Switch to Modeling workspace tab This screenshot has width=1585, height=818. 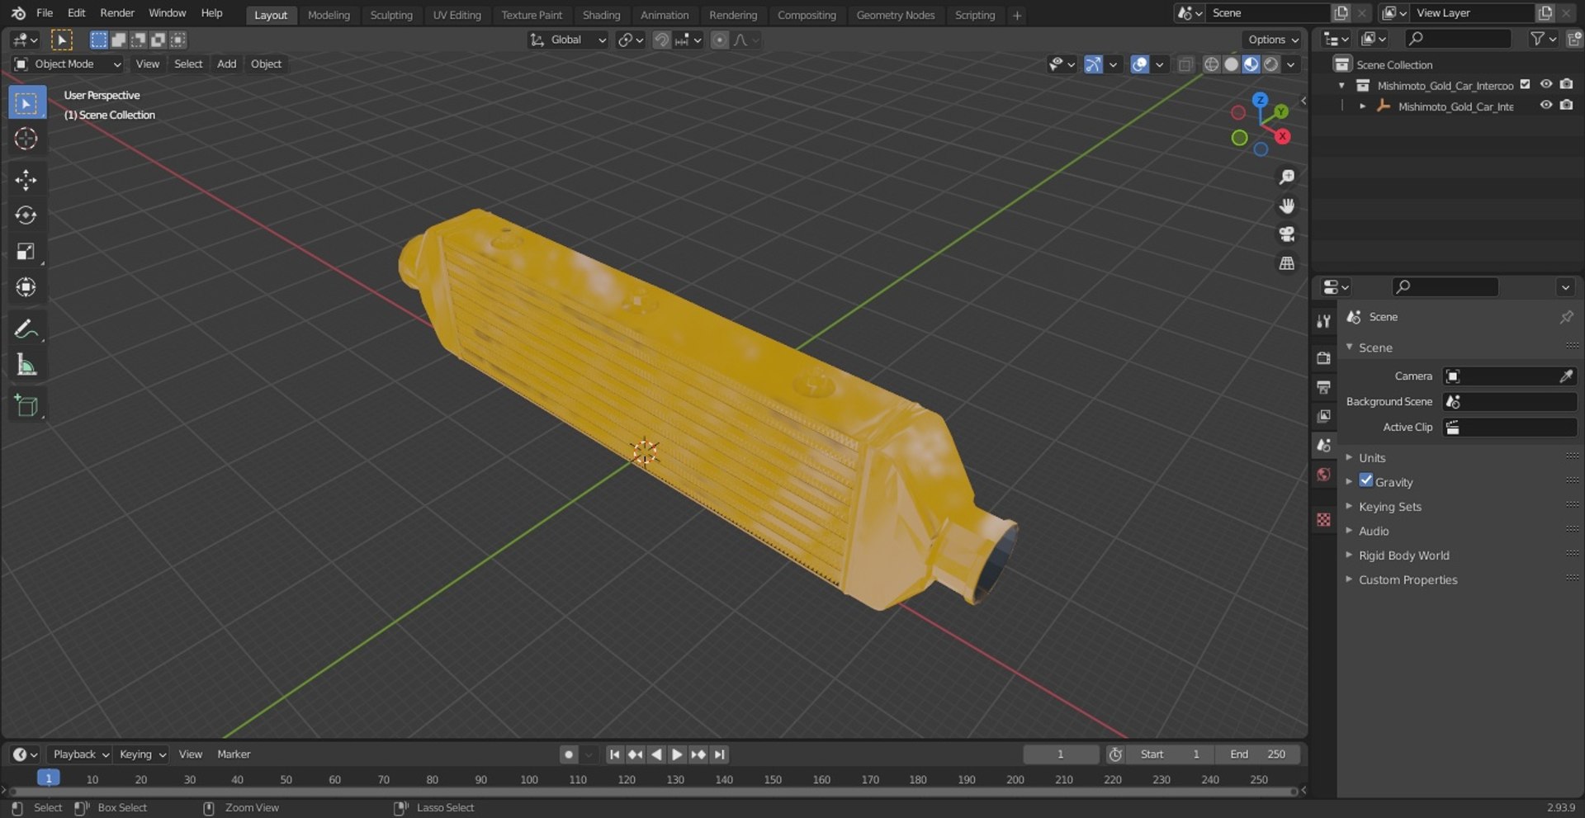[329, 15]
